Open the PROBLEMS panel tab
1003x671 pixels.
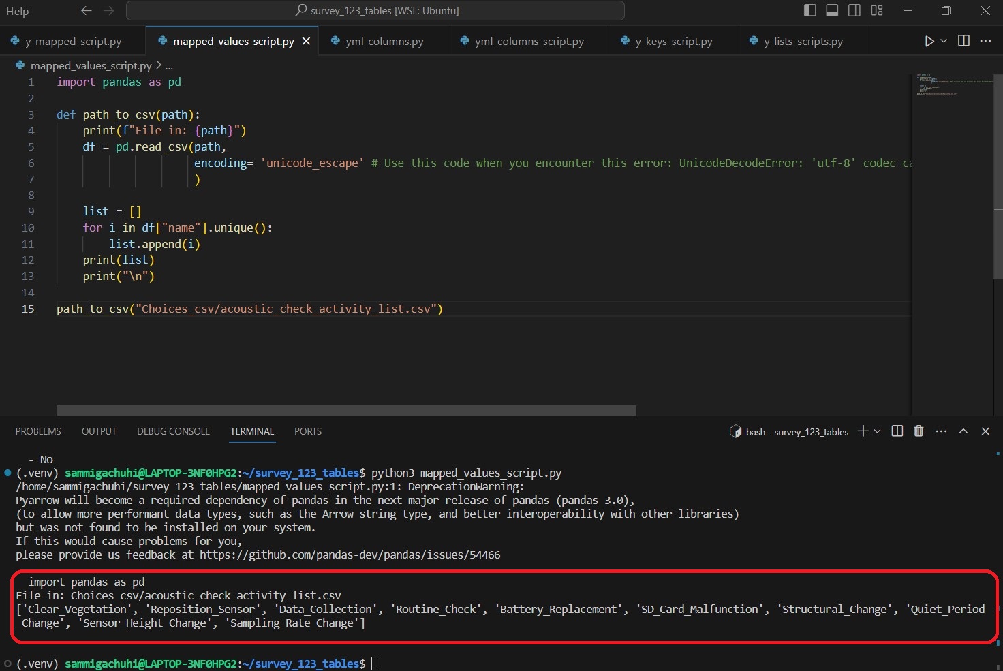pos(38,431)
